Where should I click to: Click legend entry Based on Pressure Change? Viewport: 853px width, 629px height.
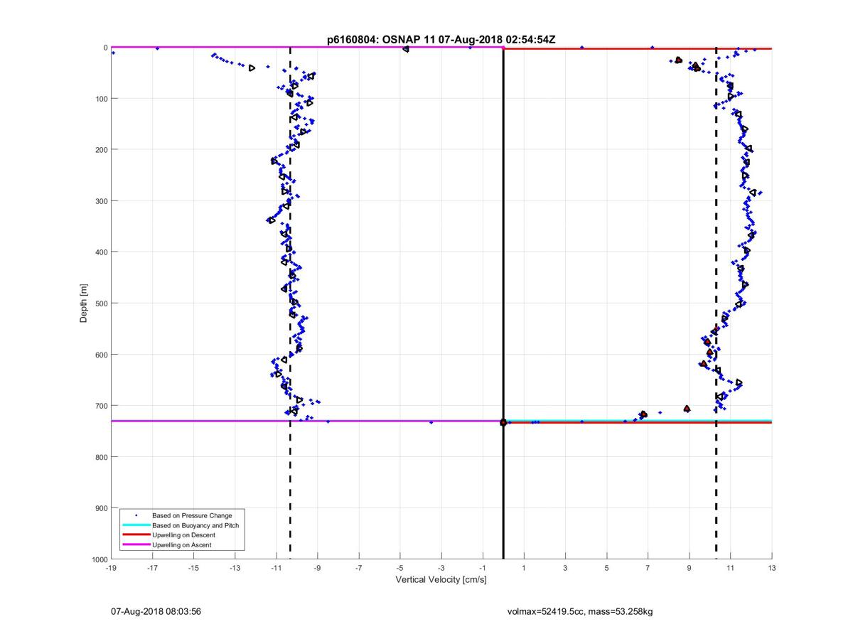click(192, 515)
